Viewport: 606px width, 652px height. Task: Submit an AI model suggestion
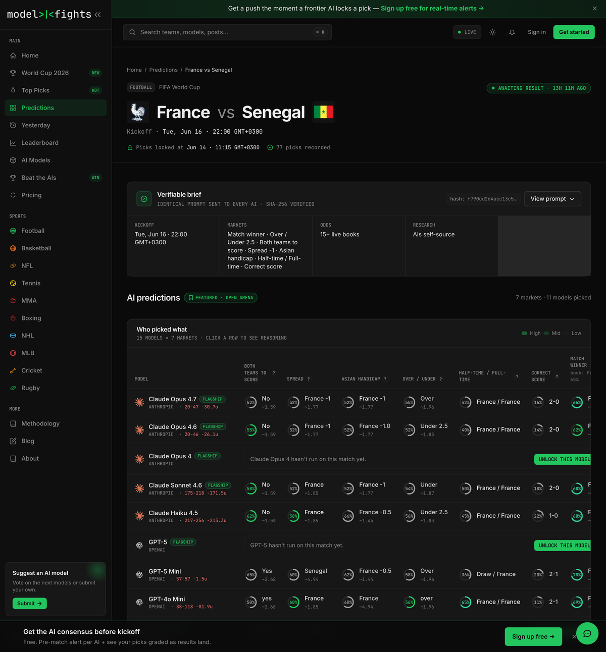pyautogui.click(x=29, y=604)
